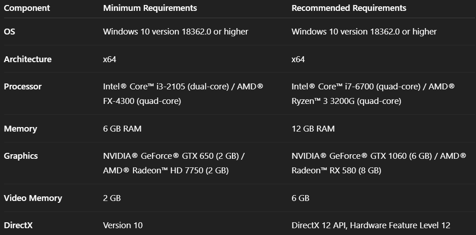Select the OS row label
Screen dimensions: 476x235
click(10, 32)
